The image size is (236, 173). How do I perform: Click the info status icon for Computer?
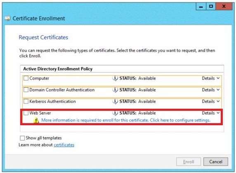coord(115,78)
